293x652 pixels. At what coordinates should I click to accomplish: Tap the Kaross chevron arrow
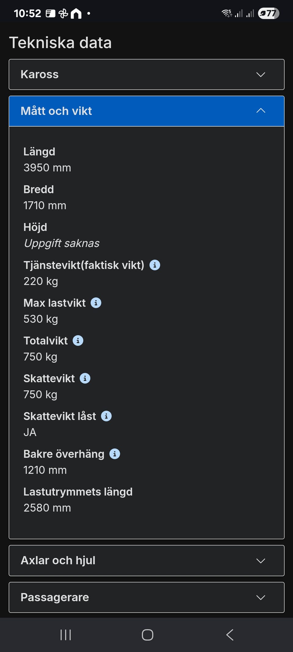(x=261, y=75)
